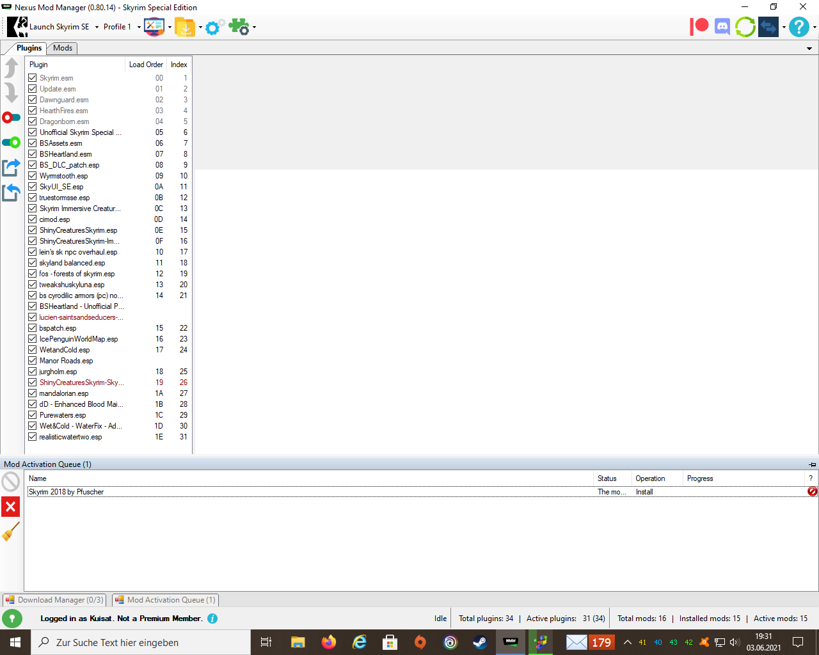Image resolution: width=819 pixels, height=655 pixels.
Task: Click the Launch Skyrim SE button
Action: [50, 27]
